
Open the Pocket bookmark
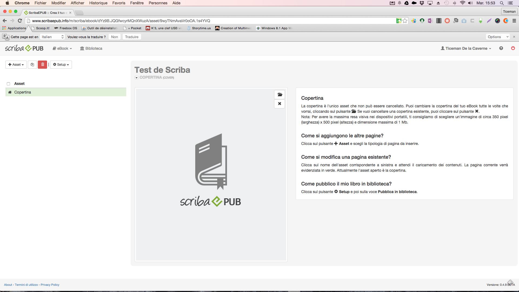click(x=132, y=28)
